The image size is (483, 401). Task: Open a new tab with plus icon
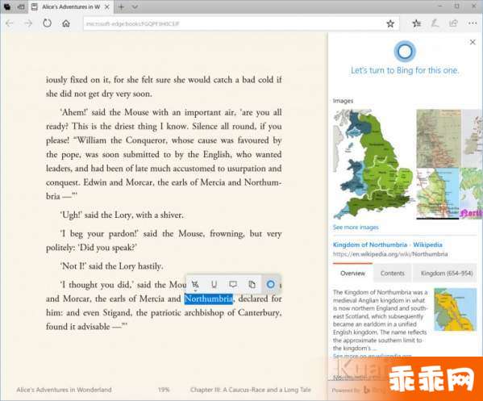[x=122, y=6]
